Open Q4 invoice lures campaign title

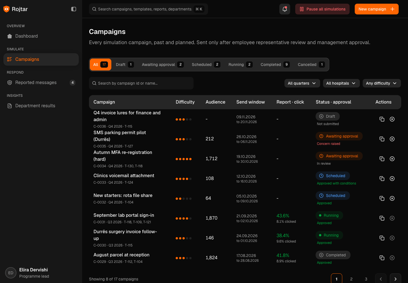[x=127, y=116]
